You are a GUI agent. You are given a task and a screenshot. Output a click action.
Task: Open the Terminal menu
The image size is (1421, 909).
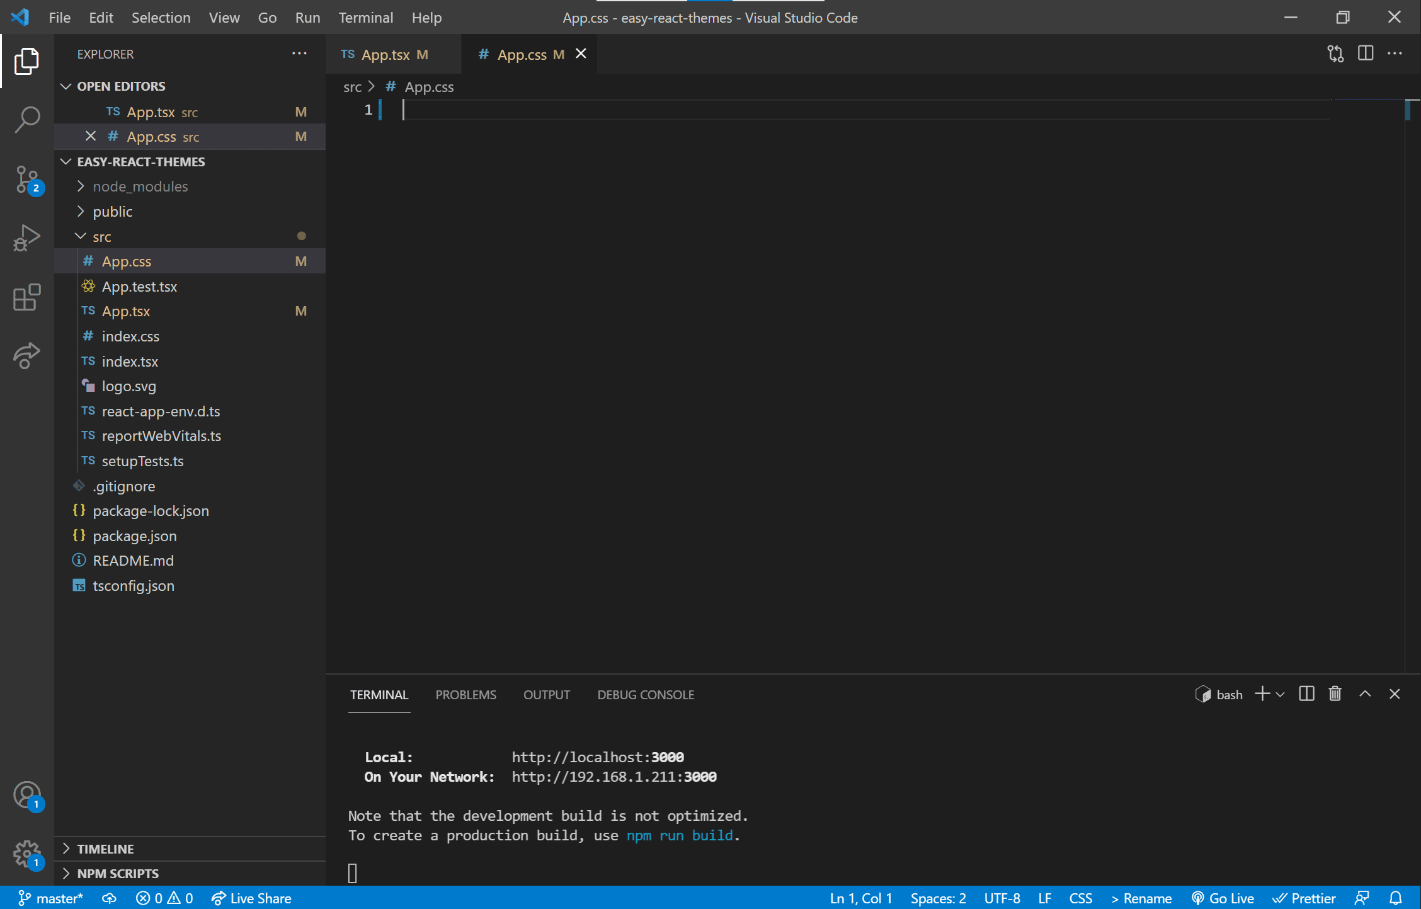[x=365, y=18]
